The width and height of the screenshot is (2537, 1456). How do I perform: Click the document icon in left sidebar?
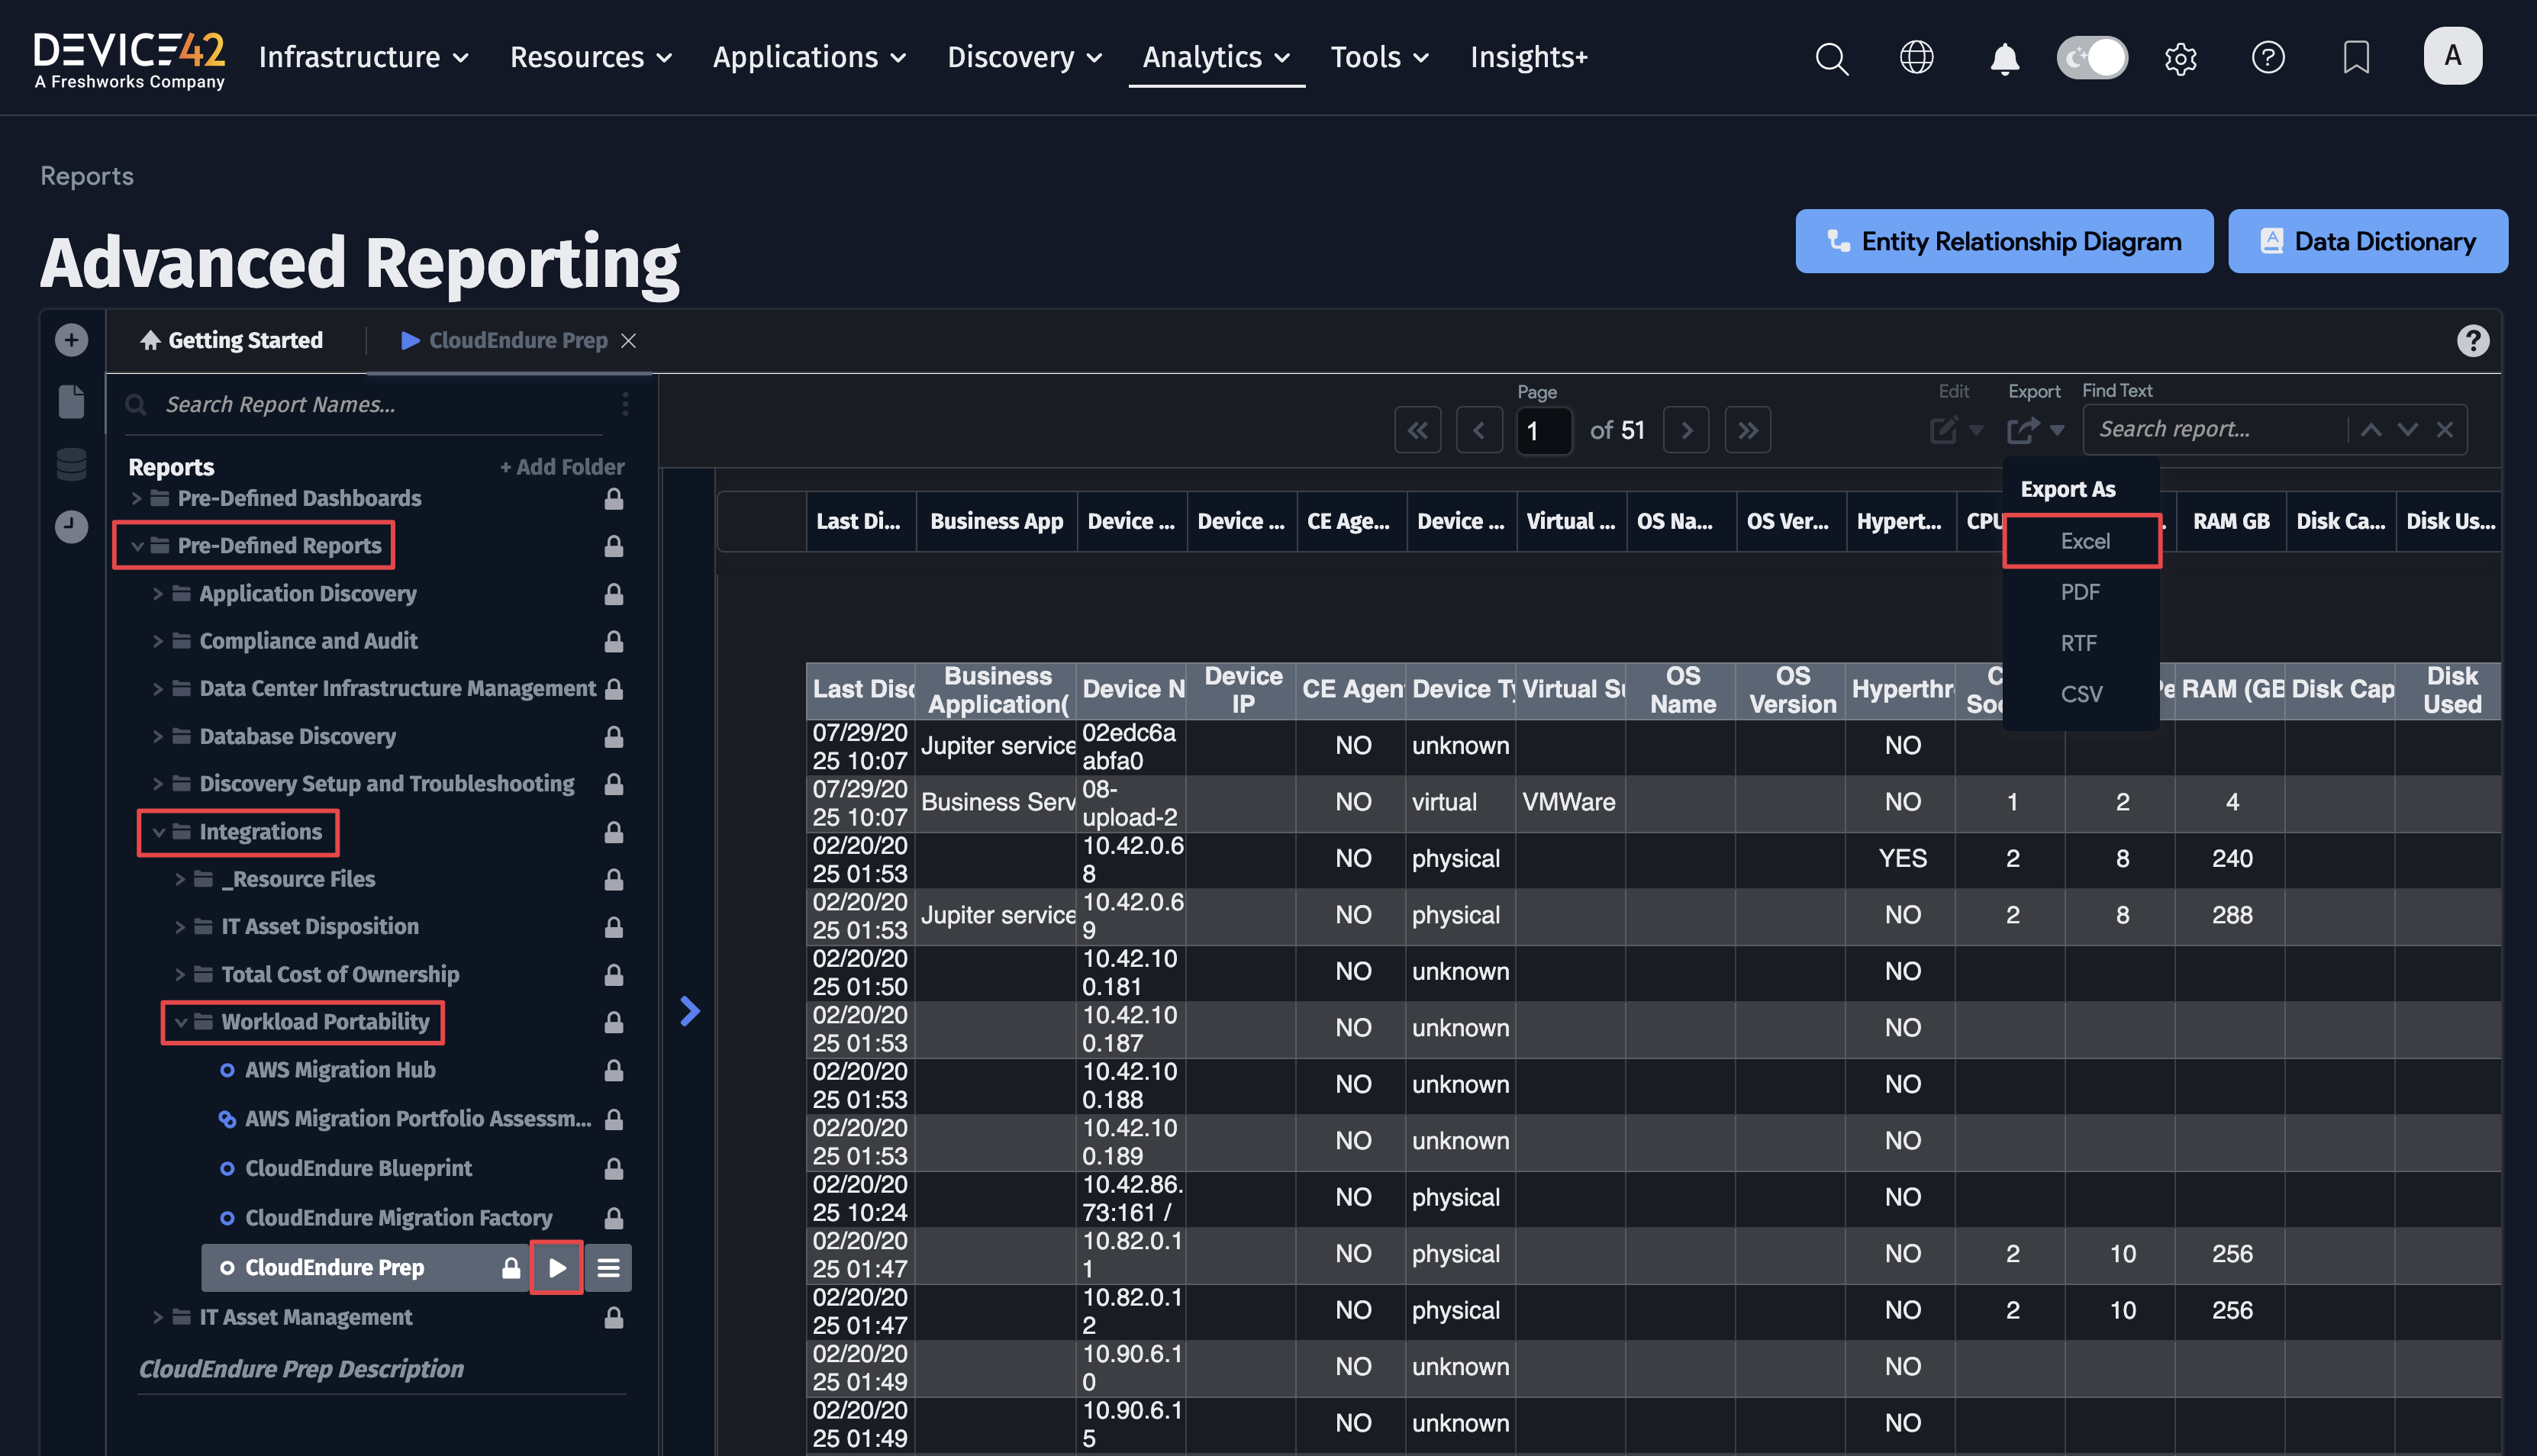[71, 402]
